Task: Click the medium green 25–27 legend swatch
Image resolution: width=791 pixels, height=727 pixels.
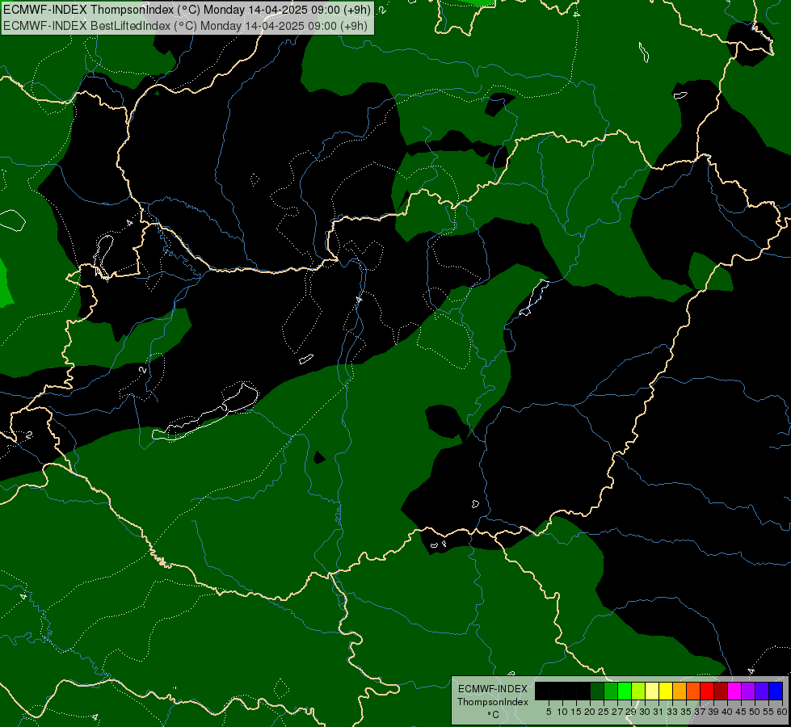Action: pyautogui.click(x=611, y=691)
